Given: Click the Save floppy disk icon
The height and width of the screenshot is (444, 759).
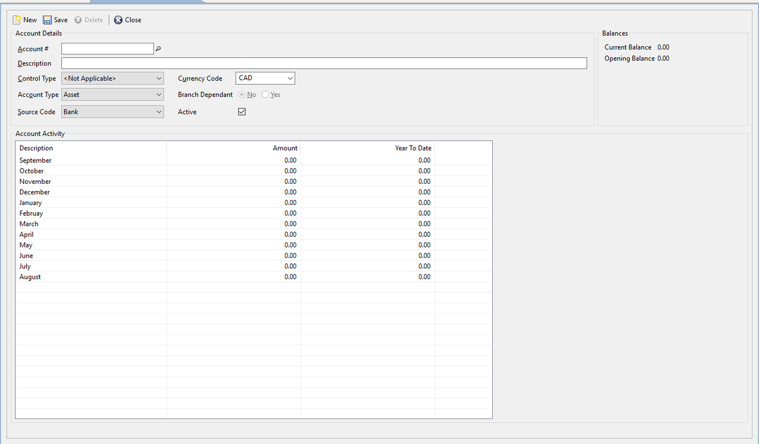Looking at the screenshot, I should [x=47, y=20].
